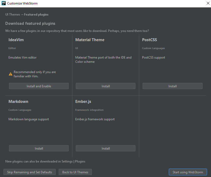
Task: Skip remaining steps and set defaults
Action: (30, 172)
